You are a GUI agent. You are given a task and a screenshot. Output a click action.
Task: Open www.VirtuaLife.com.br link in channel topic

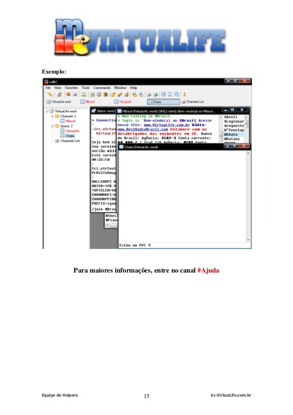pos(167,125)
